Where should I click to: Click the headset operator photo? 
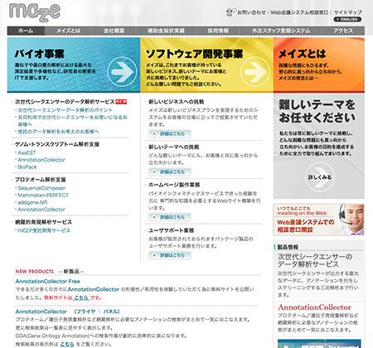point(351,220)
